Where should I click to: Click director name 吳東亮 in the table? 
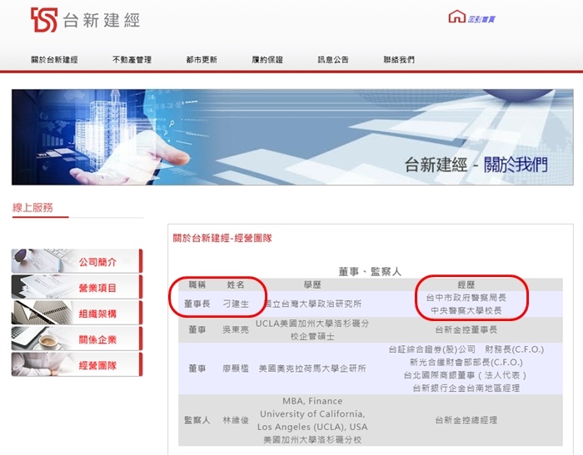(236, 329)
